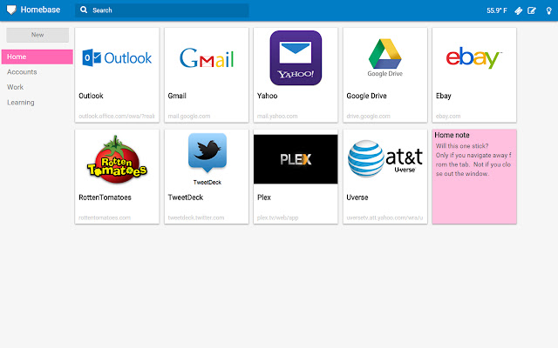
Task: Click the 55.9° F temperature readout
Action: (x=497, y=10)
